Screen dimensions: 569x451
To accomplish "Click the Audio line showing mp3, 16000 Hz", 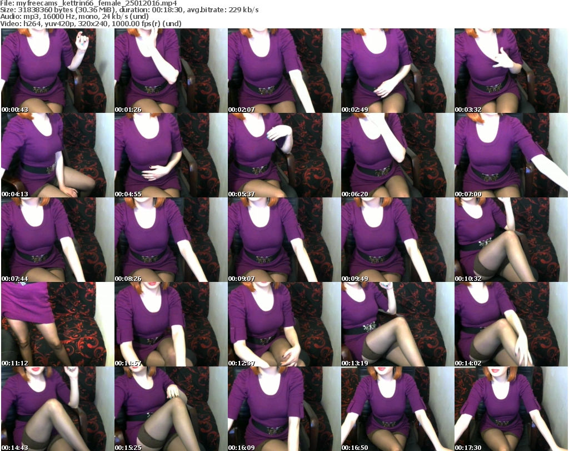I will (74, 17).
